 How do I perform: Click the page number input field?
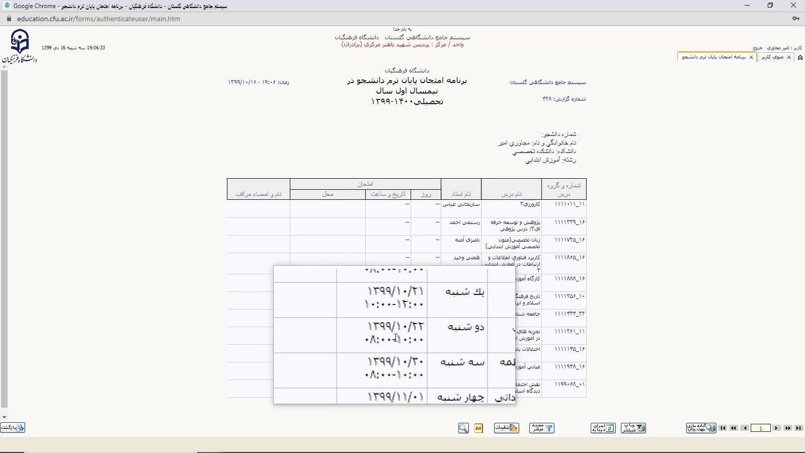[761, 428]
